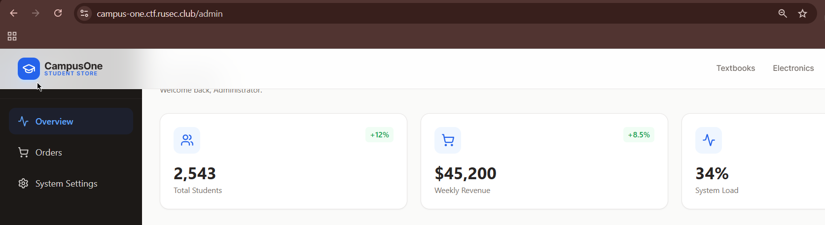The width and height of the screenshot is (825, 225).
Task: Open the apps grid in bookmarks bar
Action: (12, 36)
